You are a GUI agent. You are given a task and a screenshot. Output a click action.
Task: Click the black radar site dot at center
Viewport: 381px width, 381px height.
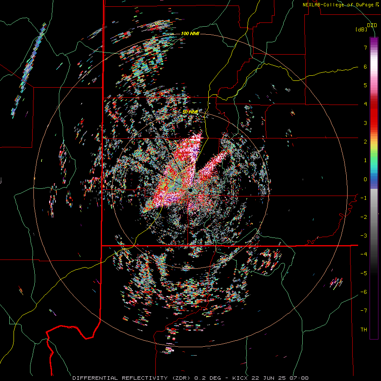pos(190,190)
